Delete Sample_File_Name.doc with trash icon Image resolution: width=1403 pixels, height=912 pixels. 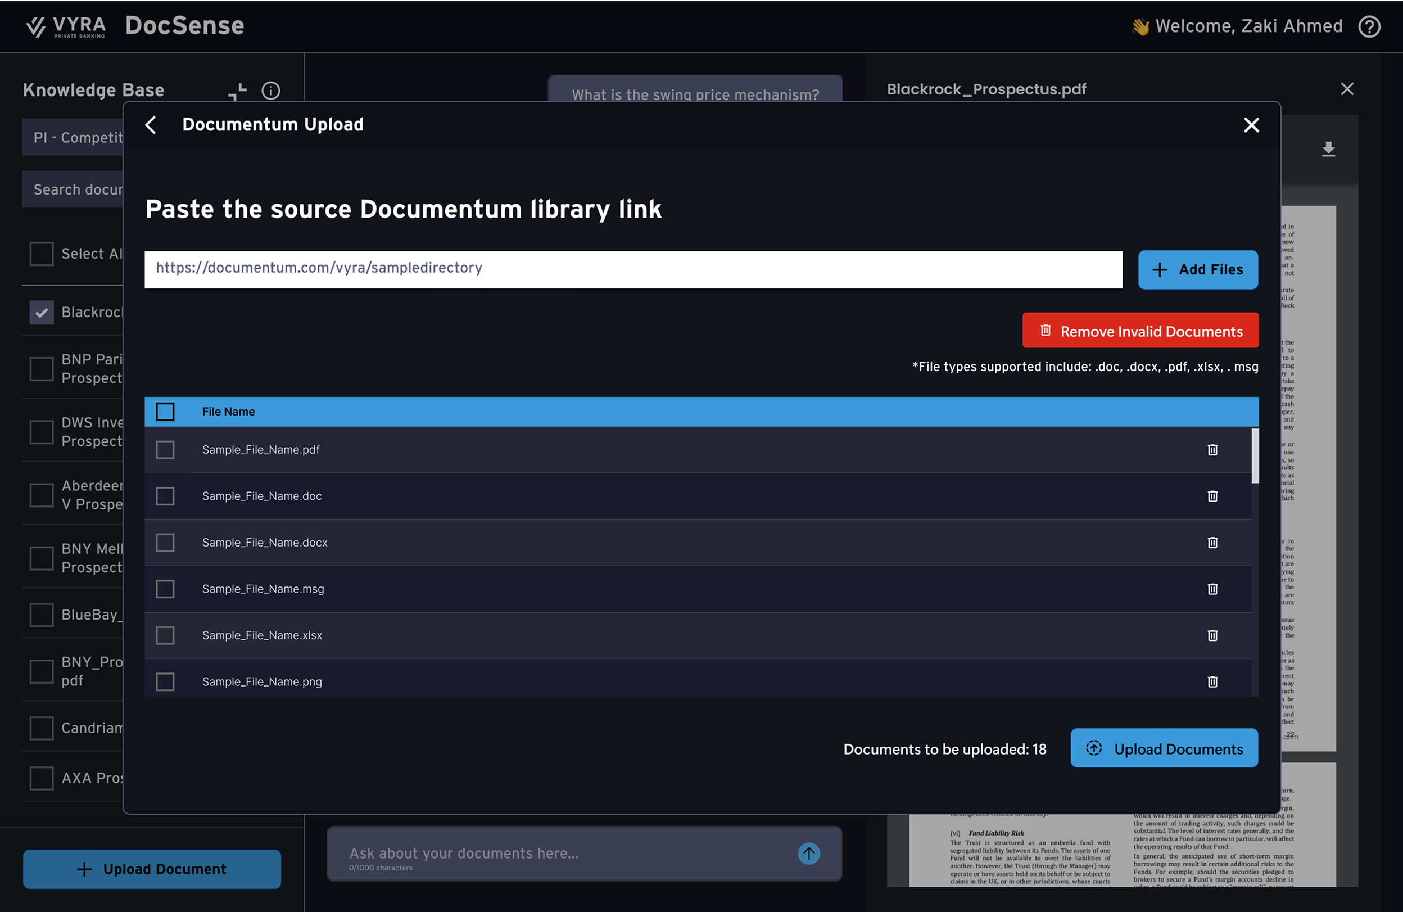[x=1212, y=496]
